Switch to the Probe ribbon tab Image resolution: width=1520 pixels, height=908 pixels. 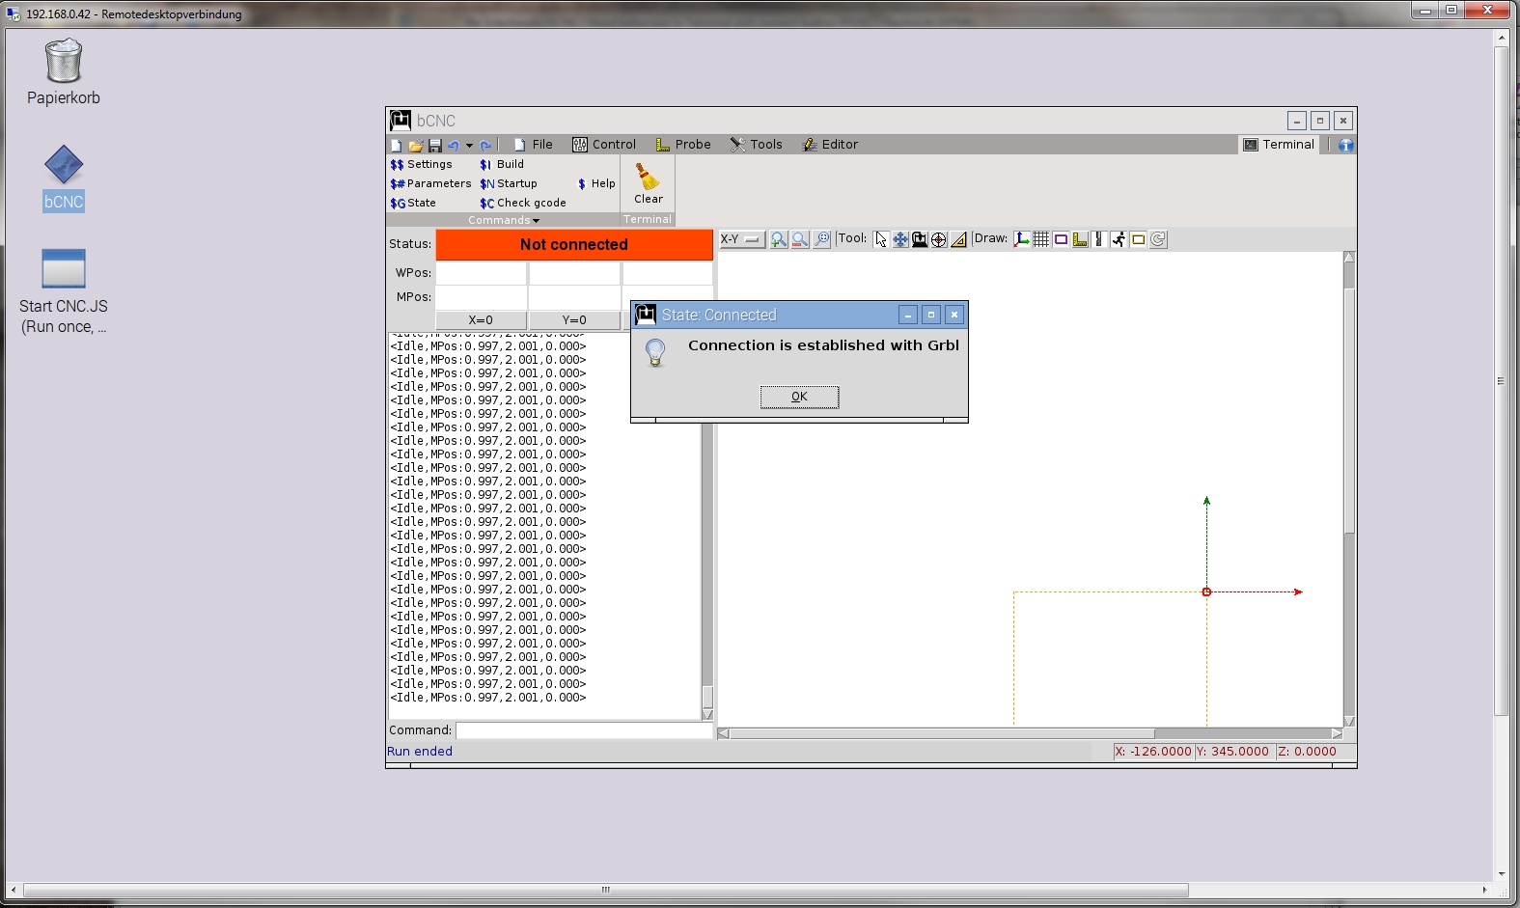[683, 145]
